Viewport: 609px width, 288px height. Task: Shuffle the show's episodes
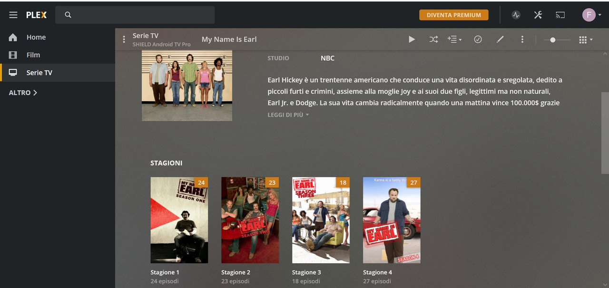tap(433, 39)
